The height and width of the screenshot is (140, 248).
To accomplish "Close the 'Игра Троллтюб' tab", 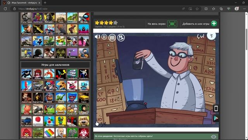I will [40, 3].
